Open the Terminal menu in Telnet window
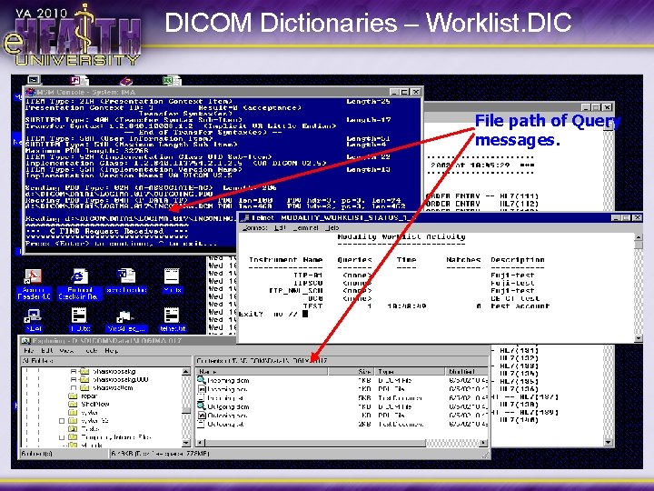The height and width of the screenshot is (491, 654). pos(305,227)
